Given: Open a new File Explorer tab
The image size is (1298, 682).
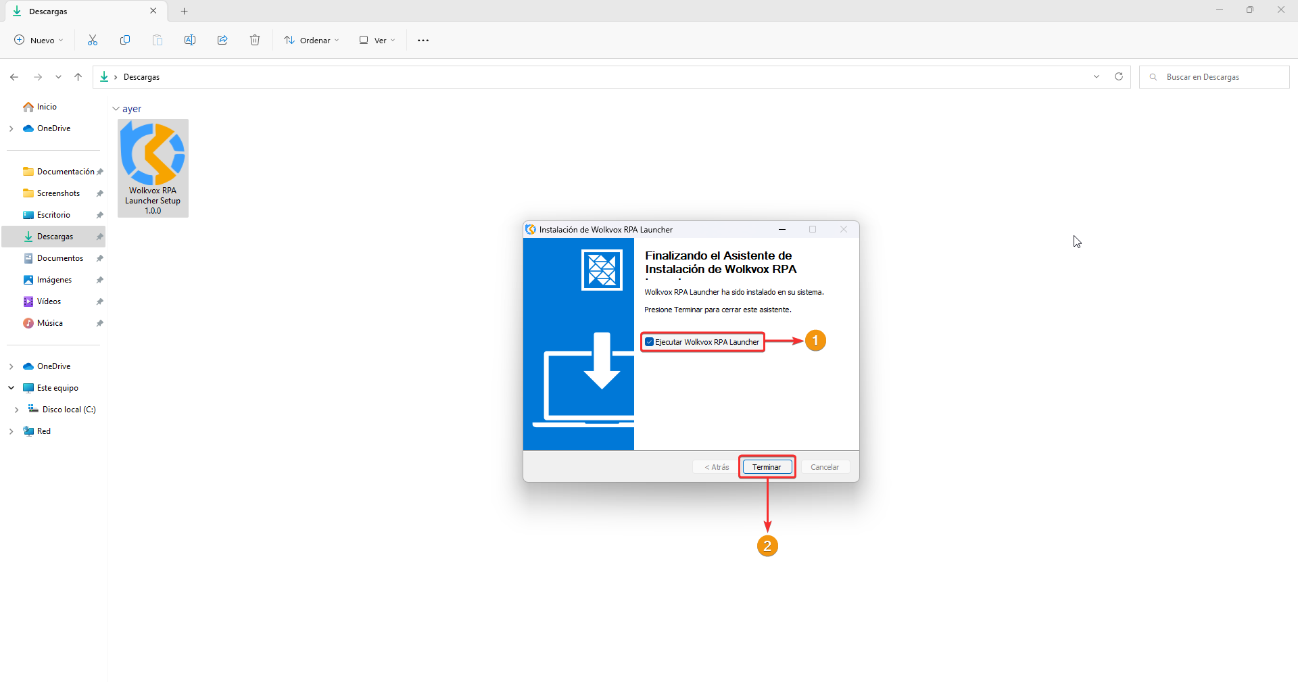Looking at the screenshot, I should pyautogui.click(x=185, y=11).
